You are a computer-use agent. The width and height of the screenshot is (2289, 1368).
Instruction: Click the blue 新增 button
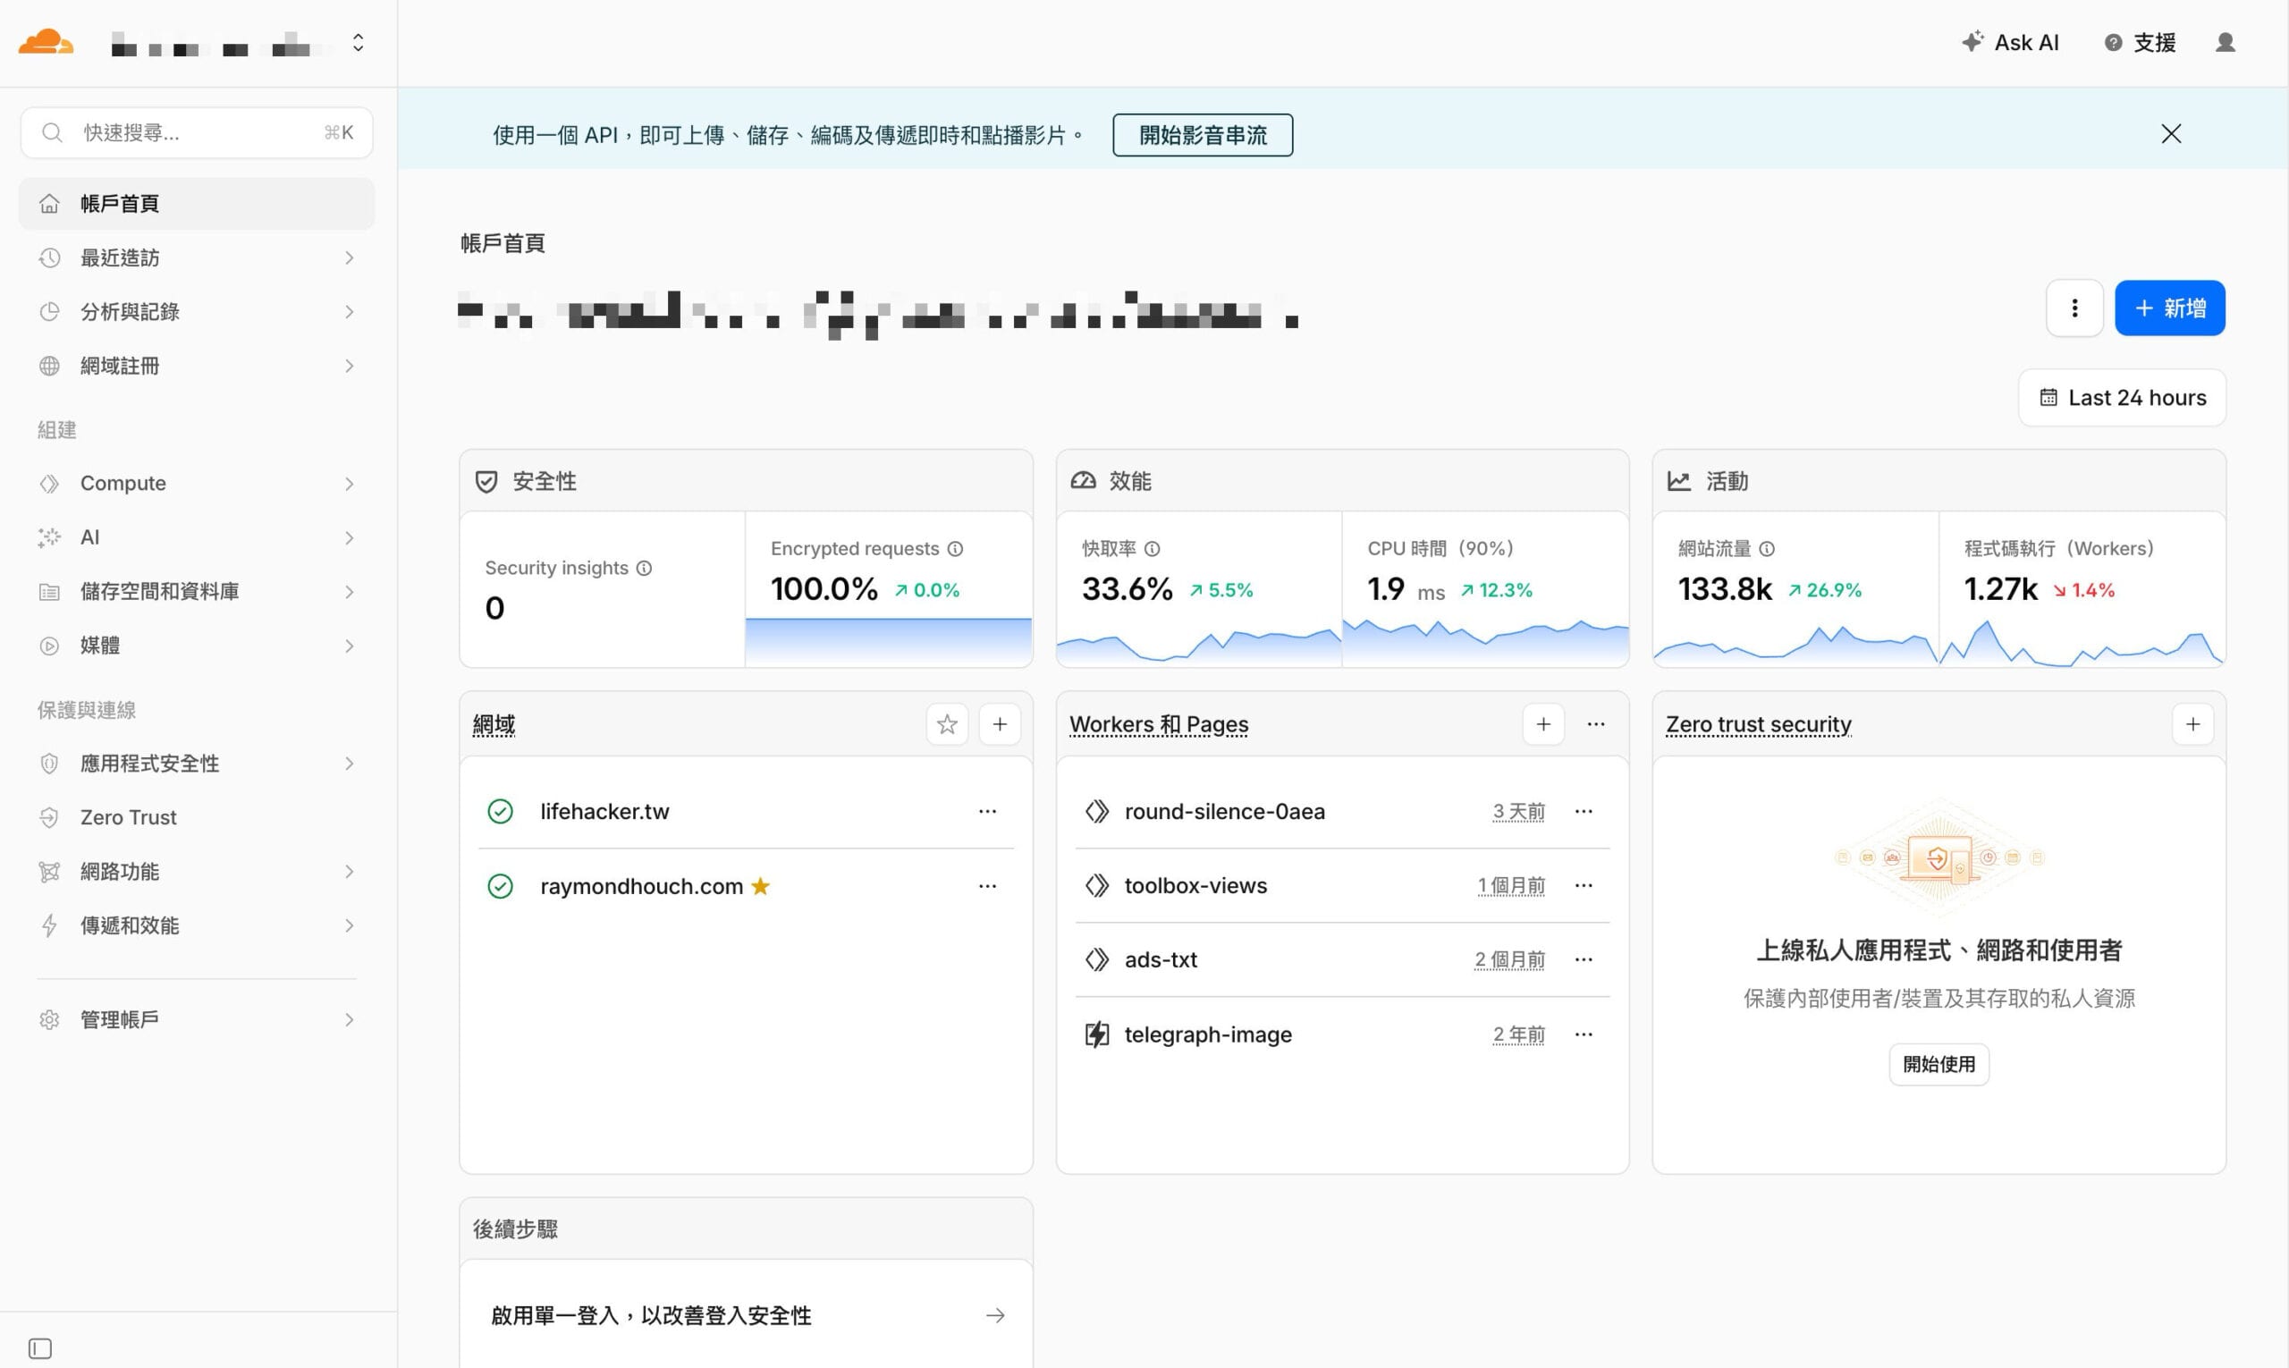pos(2169,308)
